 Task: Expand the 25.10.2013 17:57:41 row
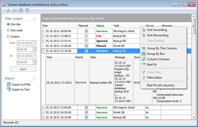pos(43,41)
